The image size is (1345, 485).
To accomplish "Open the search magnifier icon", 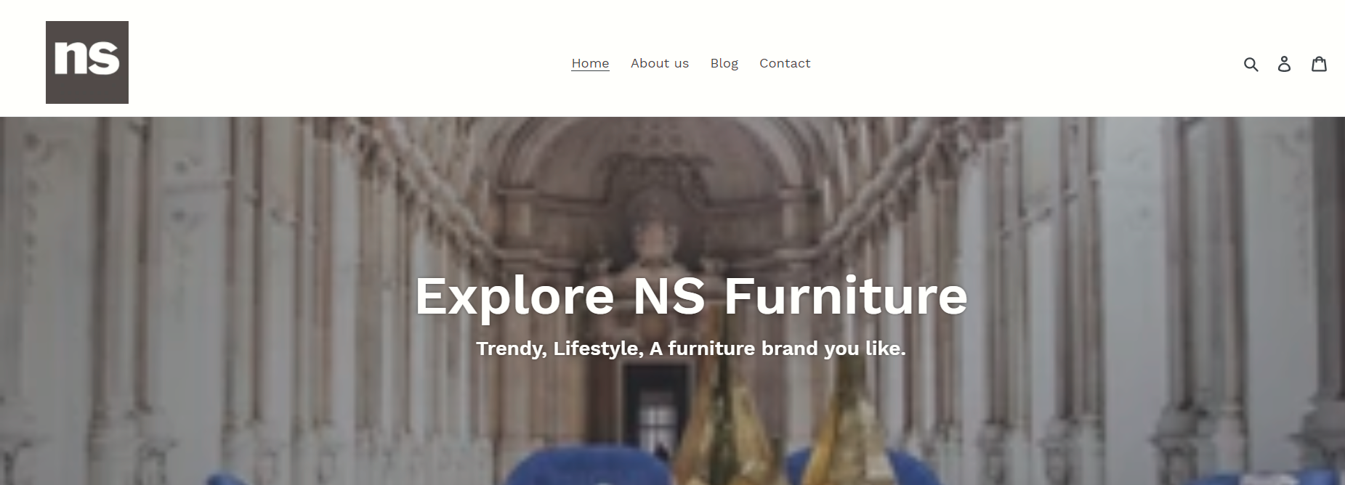I will point(1251,64).
